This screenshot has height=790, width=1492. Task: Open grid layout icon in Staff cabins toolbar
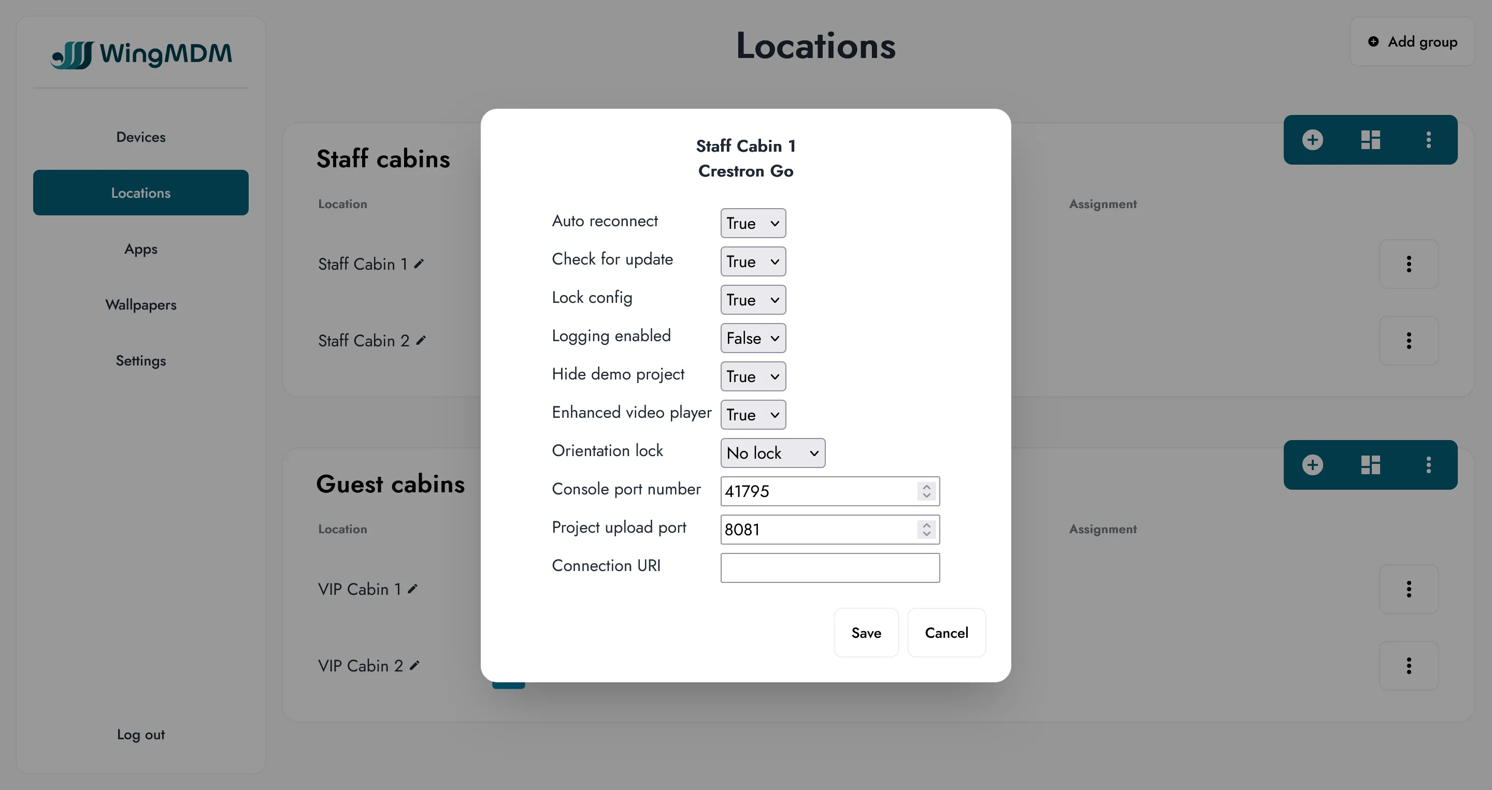pyautogui.click(x=1370, y=139)
